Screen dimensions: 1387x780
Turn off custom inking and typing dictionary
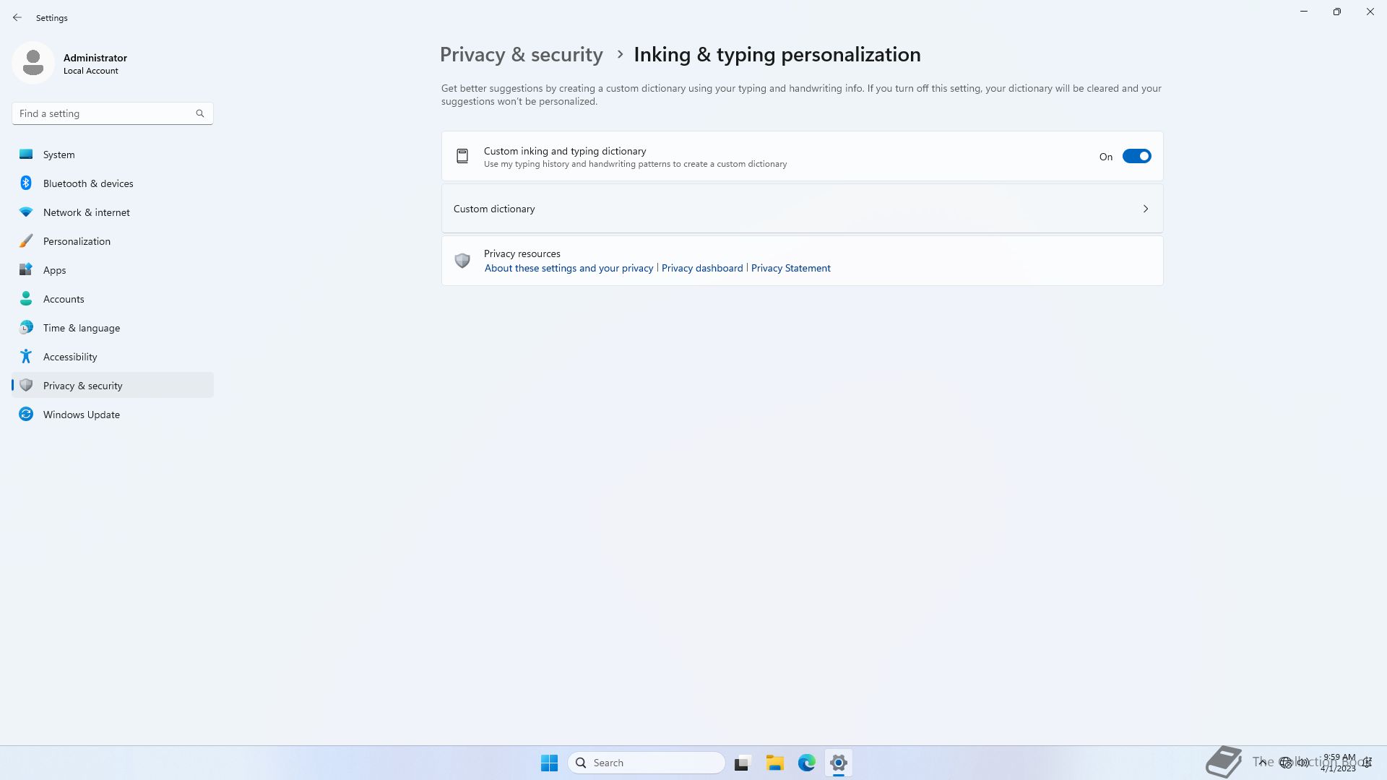click(x=1136, y=156)
